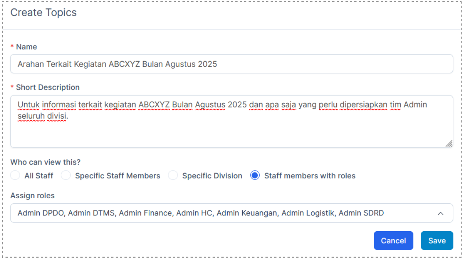Screen dimensions: 463x258
Task: Collapse roles list using the chevron arrow
Action: pyautogui.click(x=441, y=213)
